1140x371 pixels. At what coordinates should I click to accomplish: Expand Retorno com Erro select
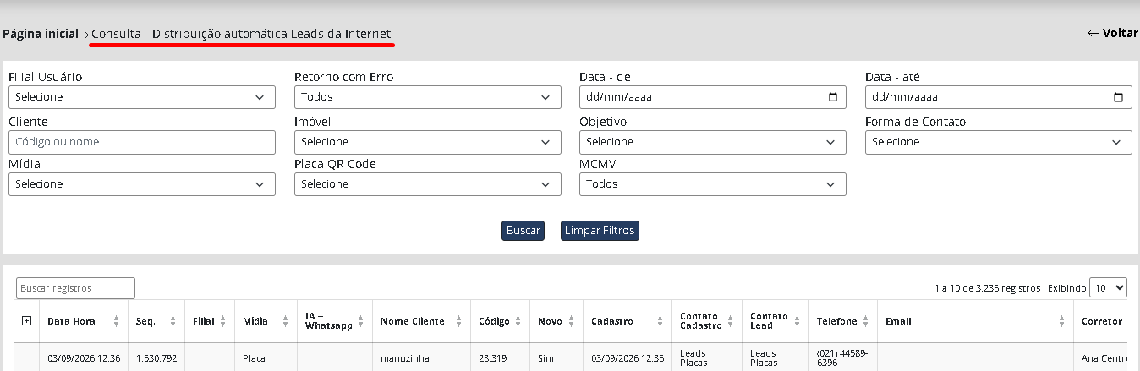(x=428, y=97)
